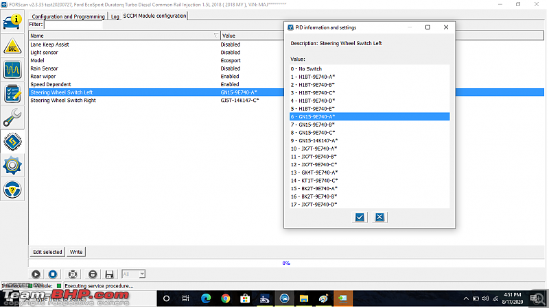Choose value 6 - GN15-9E740-A*

tap(369, 116)
